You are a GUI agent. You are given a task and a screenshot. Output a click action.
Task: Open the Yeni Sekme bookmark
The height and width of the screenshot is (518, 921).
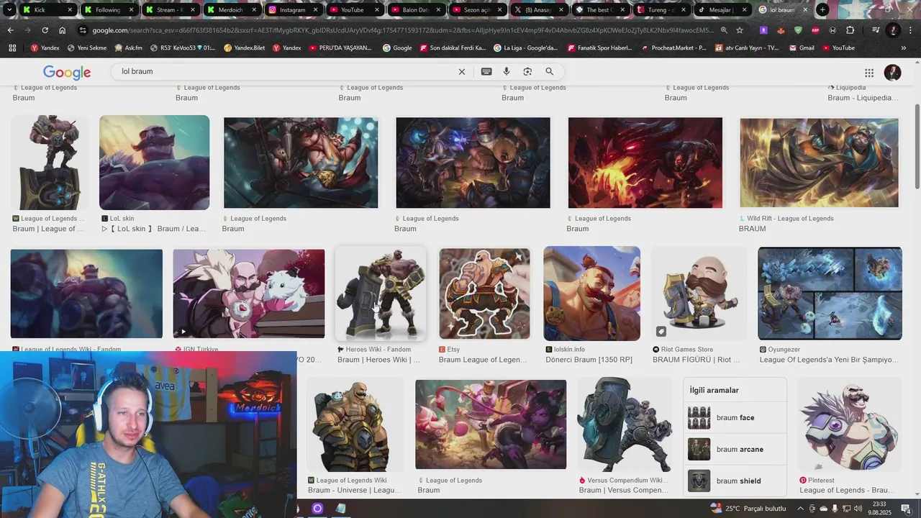pyautogui.click(x=86, y=48)
